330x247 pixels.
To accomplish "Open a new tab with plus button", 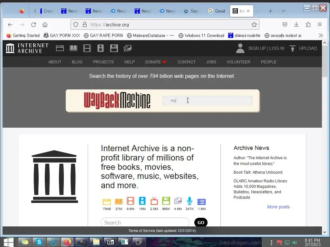I will click(x=270, y=11).
